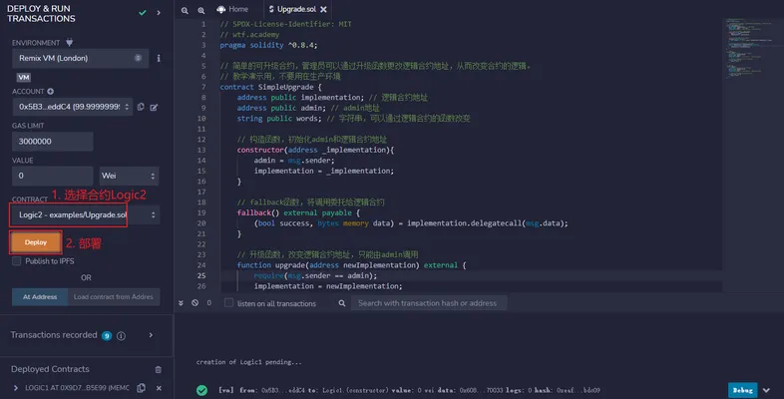Screen dimensions: 784x399
Task: Open the Wei unit dropdown
Action: tap(129, 176)
